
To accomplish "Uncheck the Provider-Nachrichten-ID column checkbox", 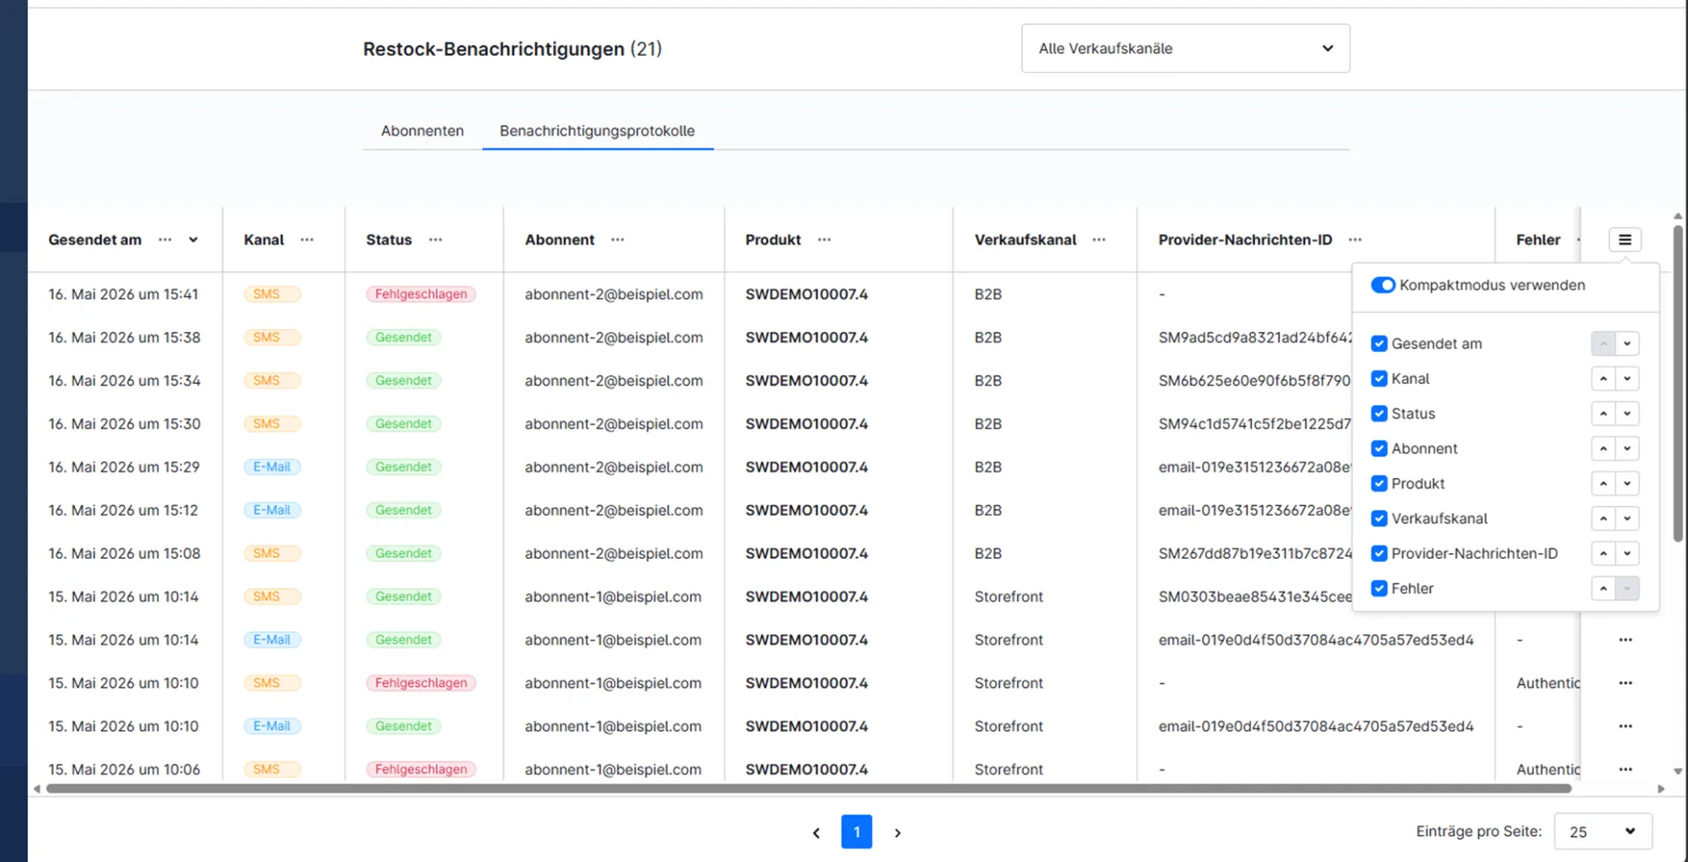I will click(1379, 554).
